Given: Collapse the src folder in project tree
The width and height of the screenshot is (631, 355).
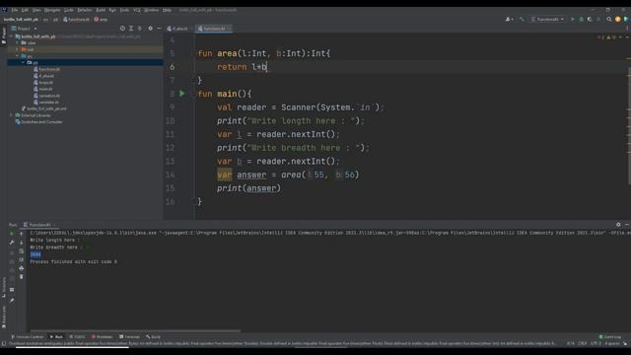Looking at the screenshot, I should coord(18,56).
